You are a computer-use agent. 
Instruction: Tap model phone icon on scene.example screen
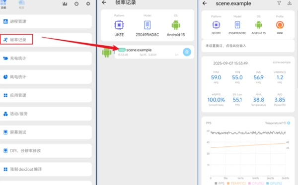point(237,25)
